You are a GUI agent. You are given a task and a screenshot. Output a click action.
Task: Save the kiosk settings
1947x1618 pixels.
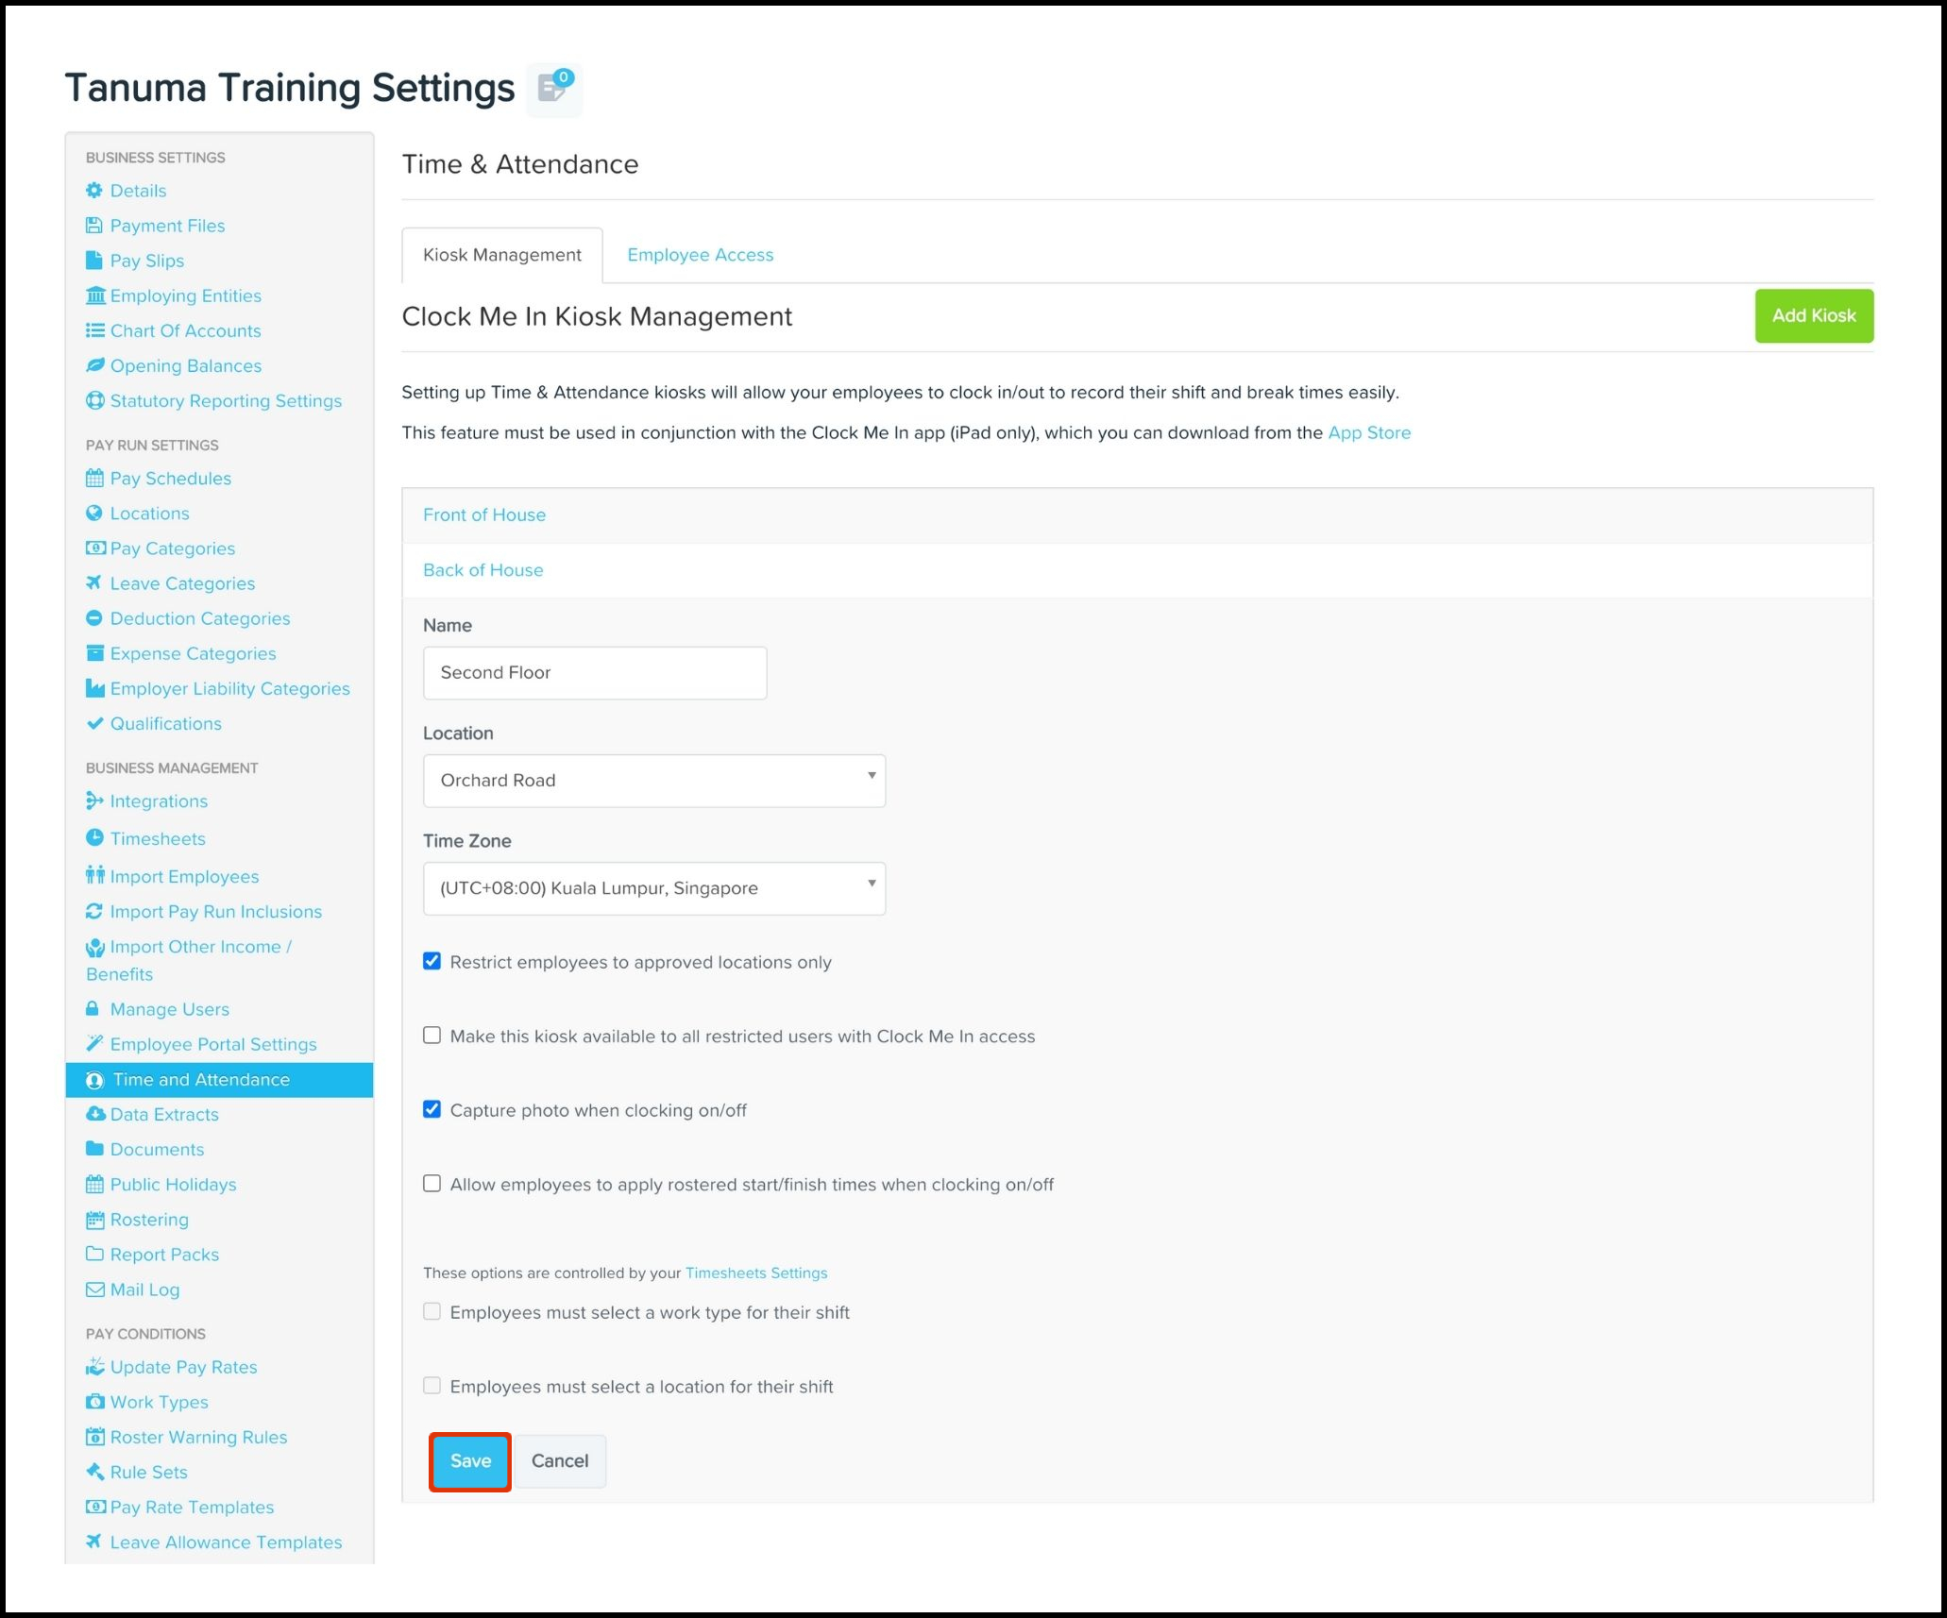[470, 1461]
